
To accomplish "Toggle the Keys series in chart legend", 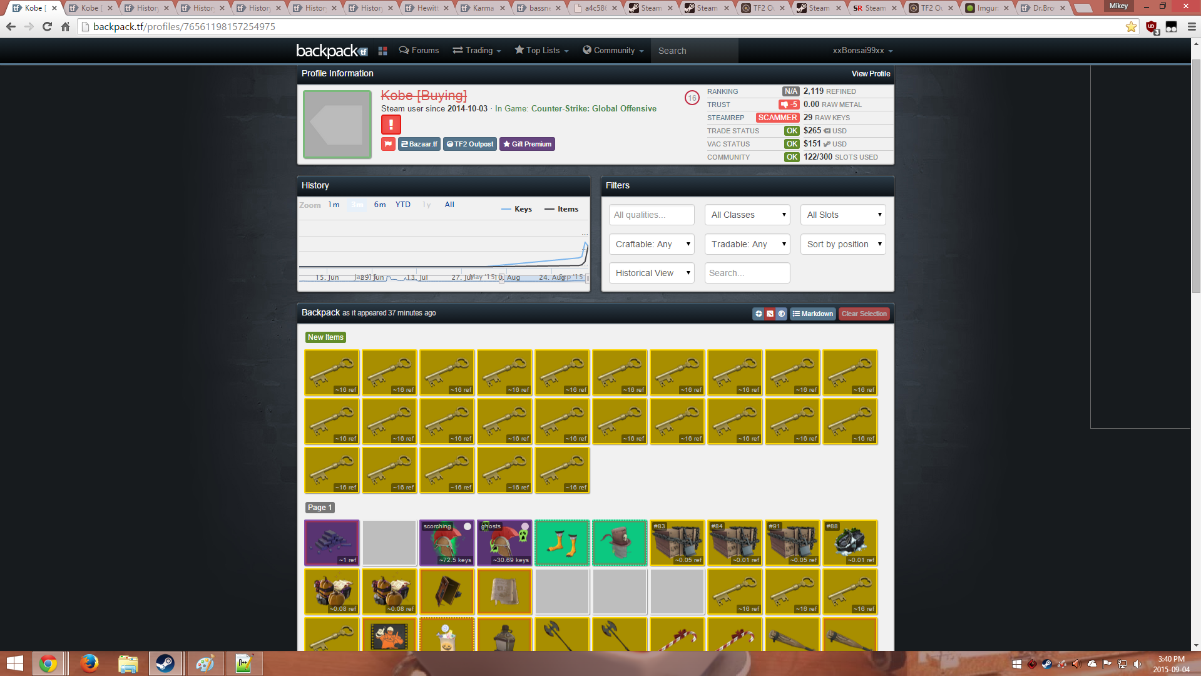I will coord(517,209).
